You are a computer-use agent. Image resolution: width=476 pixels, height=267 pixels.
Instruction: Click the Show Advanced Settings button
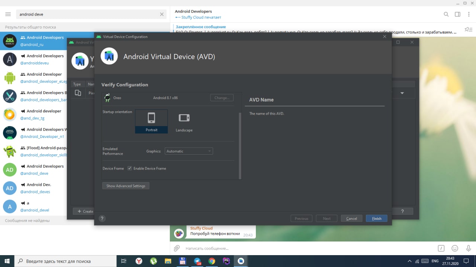tap(126, 186)
